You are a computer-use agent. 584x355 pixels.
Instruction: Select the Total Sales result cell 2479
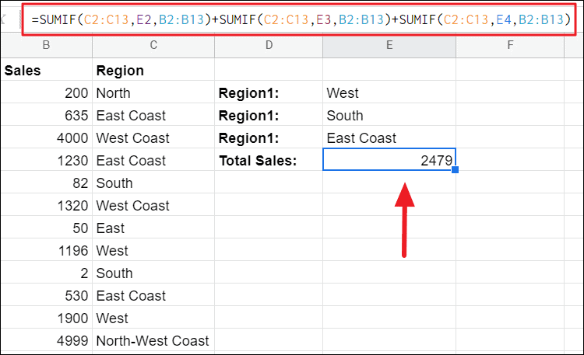click(x=389, y=160)
